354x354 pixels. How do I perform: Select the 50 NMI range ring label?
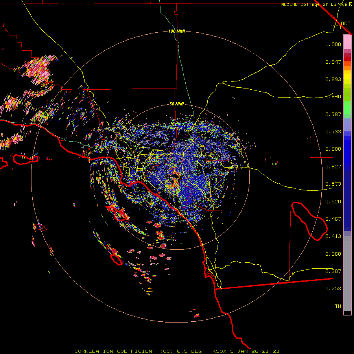[x=177, y=104]
